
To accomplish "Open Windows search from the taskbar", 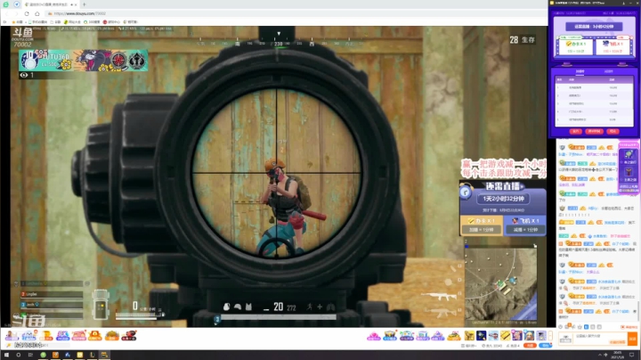I will pos(19,355).
